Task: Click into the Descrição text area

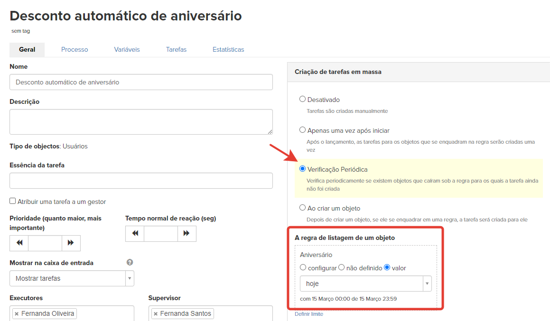Action: (x=141, y=122)
